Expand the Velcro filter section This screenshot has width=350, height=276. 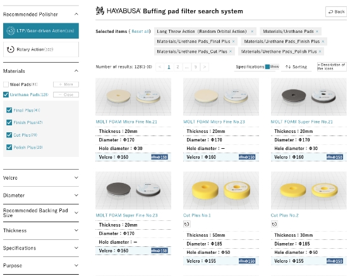coord(41,178)
